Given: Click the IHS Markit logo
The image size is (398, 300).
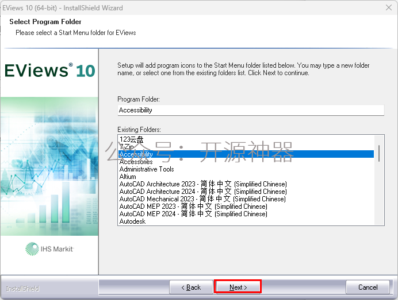Looking at the screenshot, I should (x=49, y=248).
